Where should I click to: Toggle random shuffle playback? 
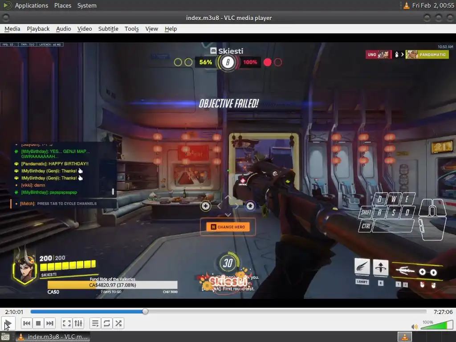coord(118,323)
